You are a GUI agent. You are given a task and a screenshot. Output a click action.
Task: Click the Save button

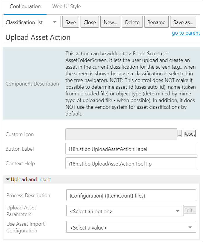pyautogui.click(x=70, y=22)
